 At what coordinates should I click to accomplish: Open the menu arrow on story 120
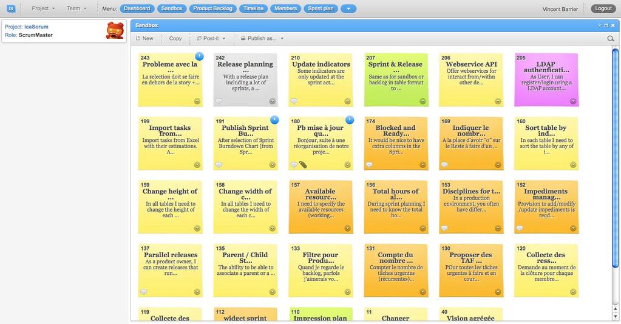(573, 292)
